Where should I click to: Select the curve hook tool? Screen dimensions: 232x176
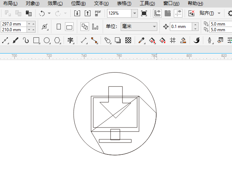pyautogui.click(x=26, y=40)
